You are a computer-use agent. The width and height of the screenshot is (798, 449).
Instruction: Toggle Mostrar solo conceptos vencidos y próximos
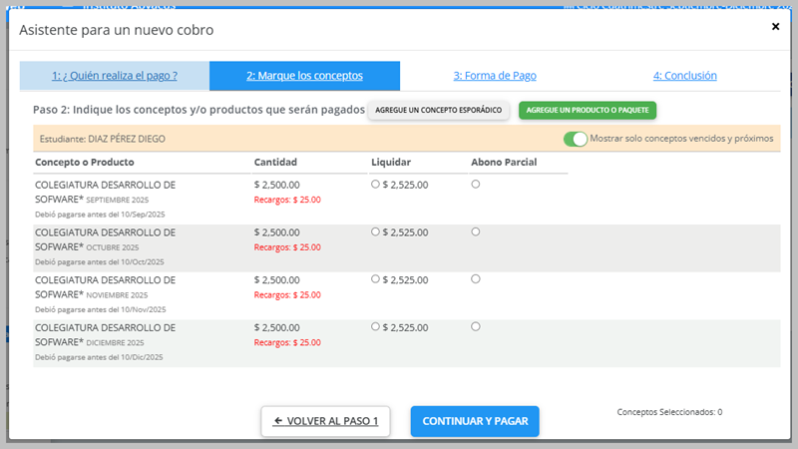[575, 139]
